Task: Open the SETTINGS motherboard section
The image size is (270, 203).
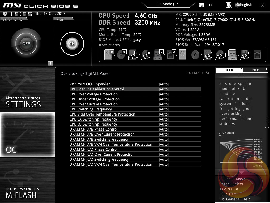Action: pos(27,89)
